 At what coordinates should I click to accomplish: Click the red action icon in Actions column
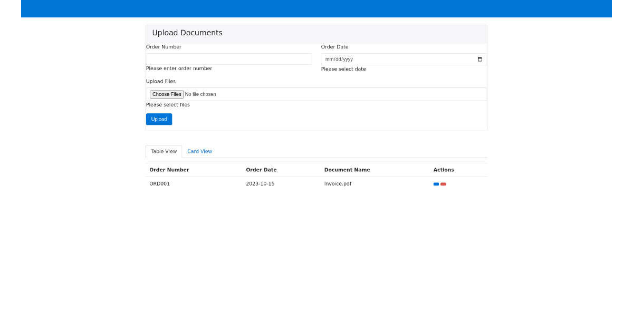[x=443, y=184]
